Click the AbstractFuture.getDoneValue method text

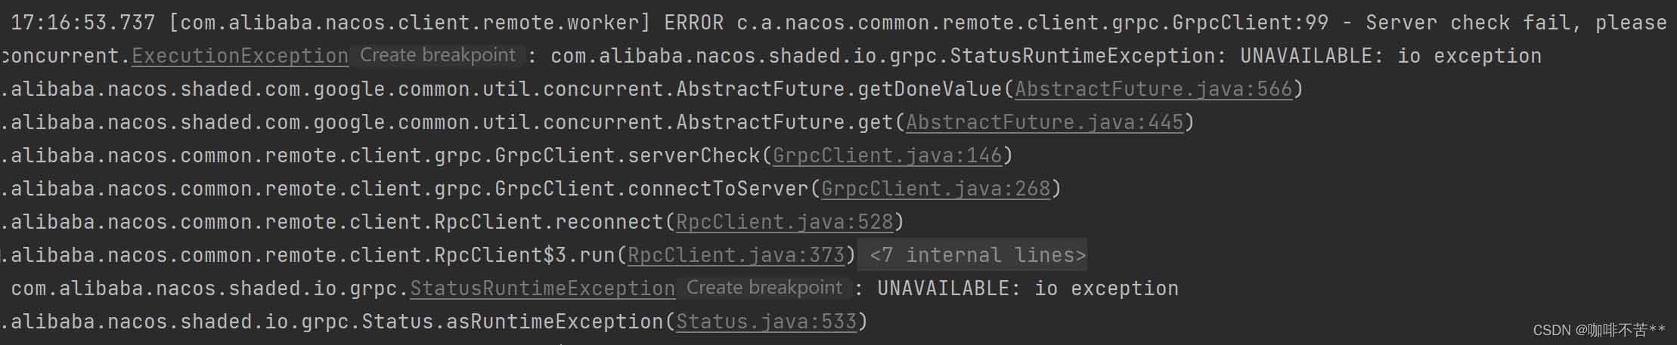point(839,89)
